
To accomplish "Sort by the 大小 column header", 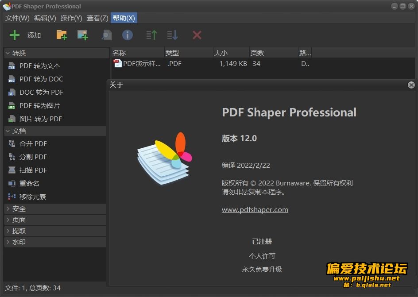I will pos(232,53).
